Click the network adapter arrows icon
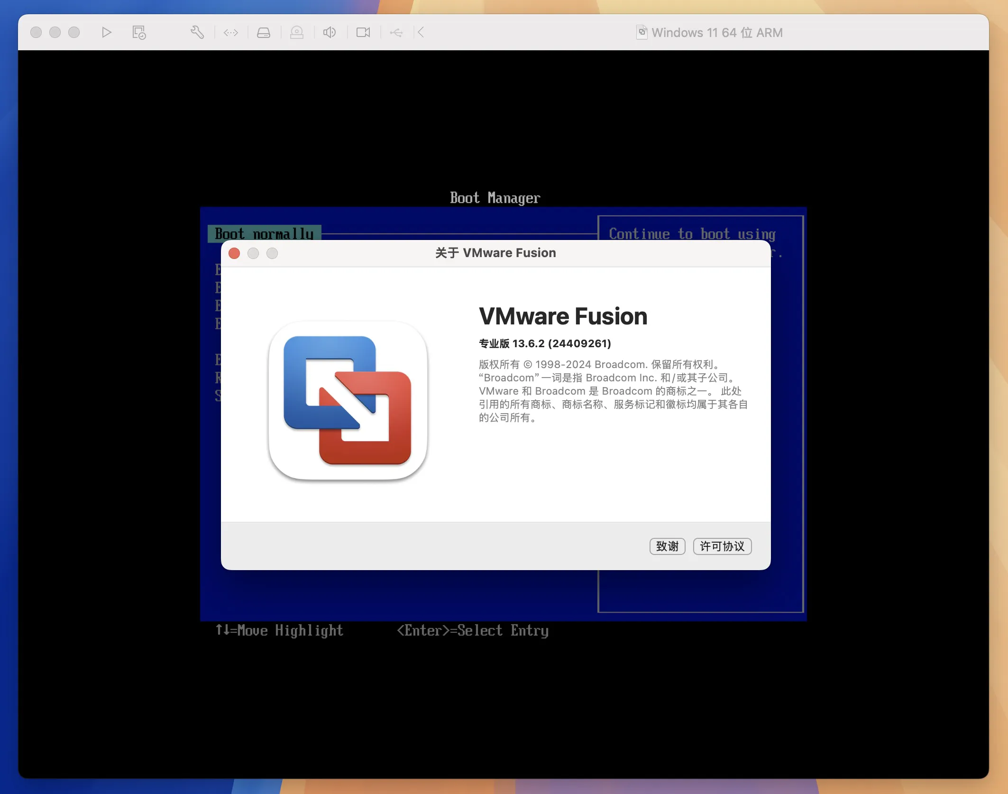Viewport: 1008px width, 794px height. [231, 32]
